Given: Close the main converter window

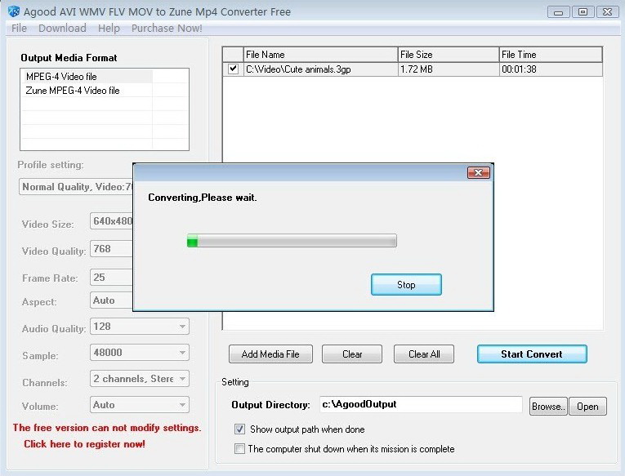Looking at the screenshot, I should coord(607,12).
